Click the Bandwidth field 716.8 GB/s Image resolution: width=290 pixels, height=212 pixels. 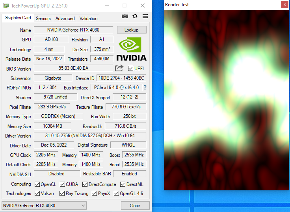click(x=125, y=126)
